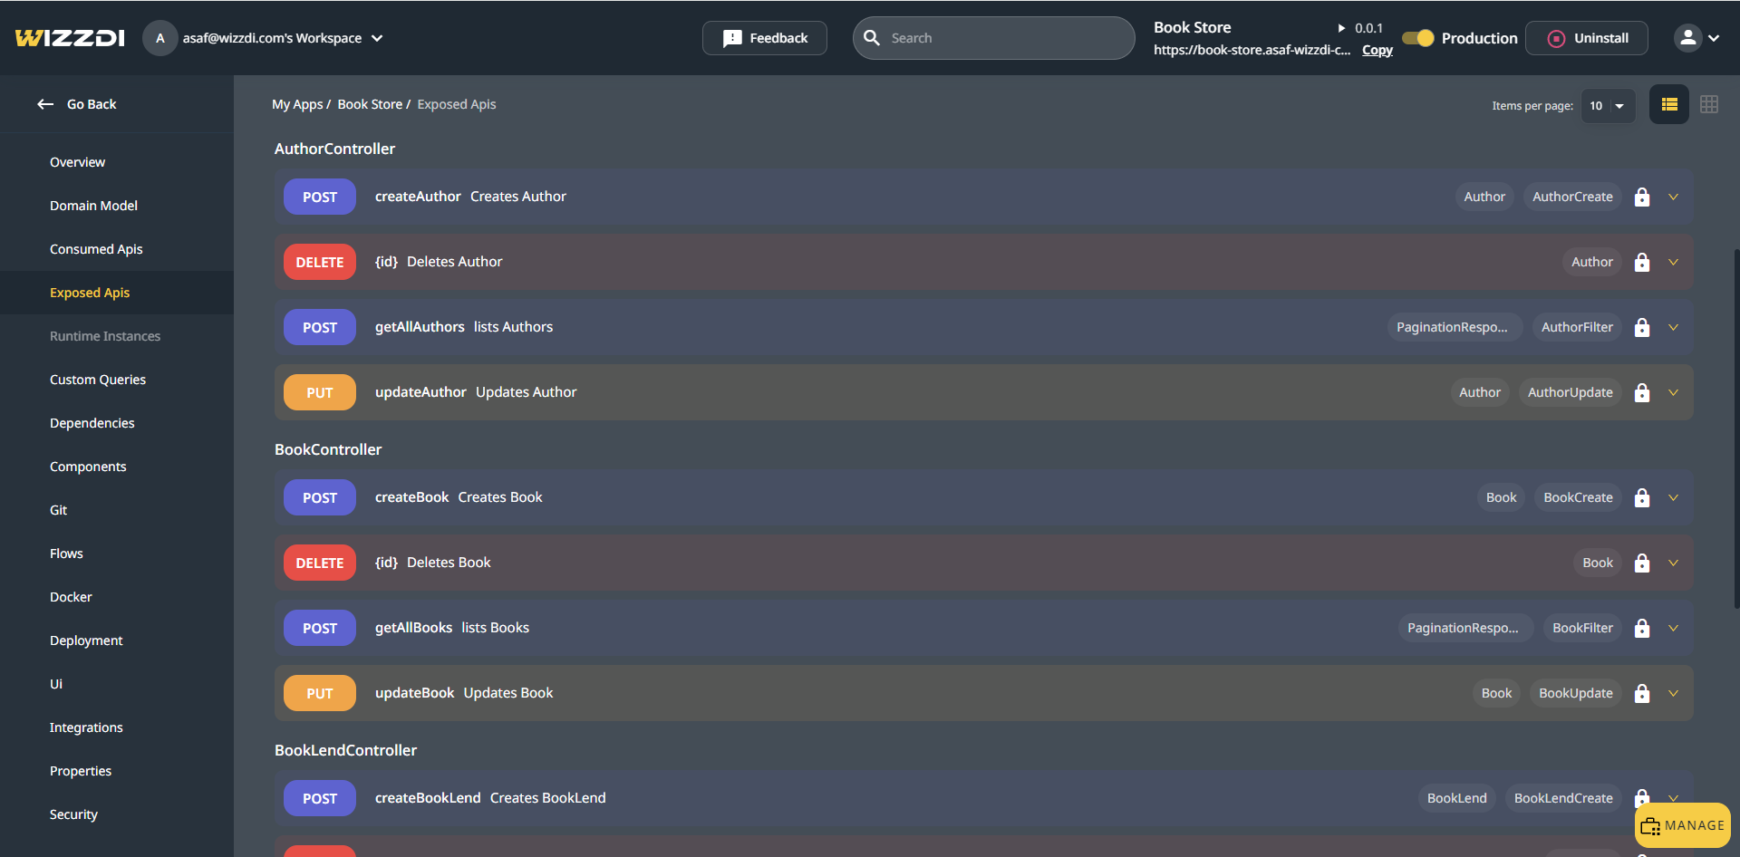The image size is (1740, 857).
Task: Click the play icon beside version 0.0.1
Action: [x=1341, y=28]
